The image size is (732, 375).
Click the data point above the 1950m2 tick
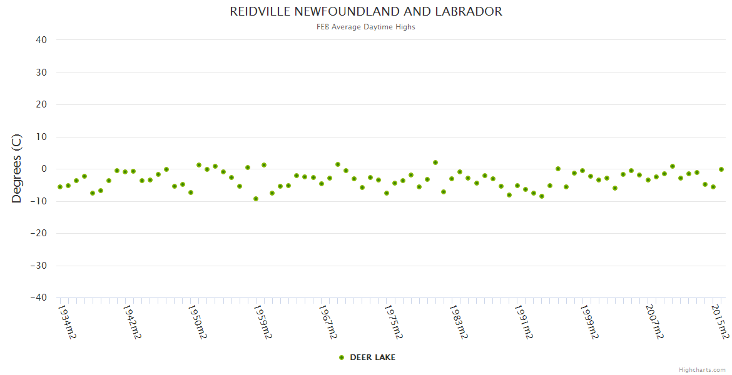click(x=191, y=192)
